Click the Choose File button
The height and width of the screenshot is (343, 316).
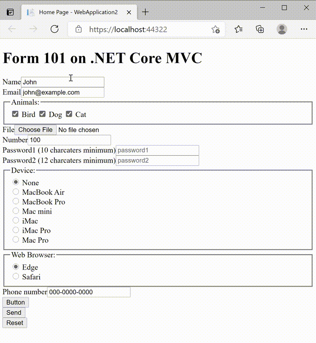pyautogui.click(x=36, y=130)
